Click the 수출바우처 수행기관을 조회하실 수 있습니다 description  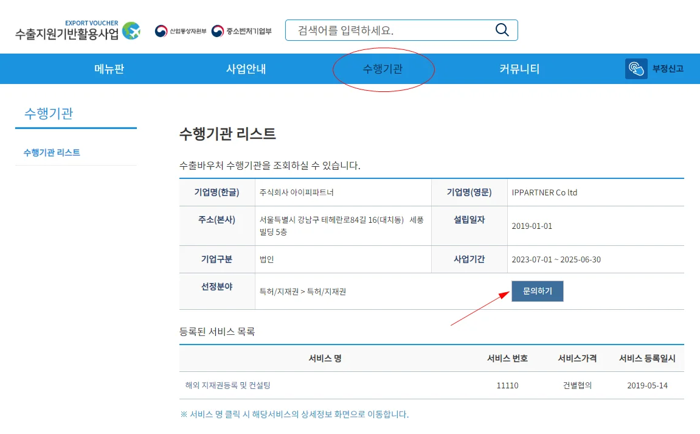269,166
